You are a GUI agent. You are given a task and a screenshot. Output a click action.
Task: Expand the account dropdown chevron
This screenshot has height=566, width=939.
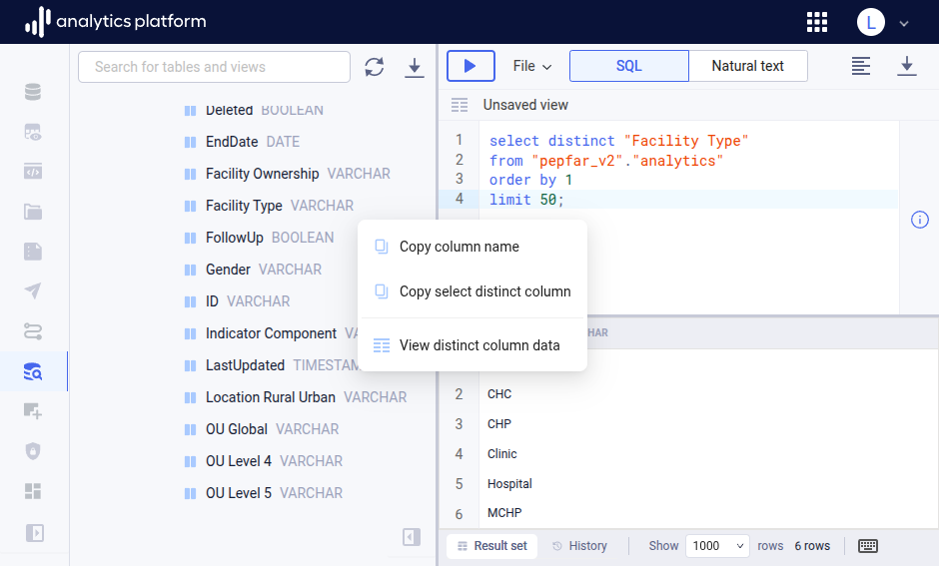coord(904,23)
